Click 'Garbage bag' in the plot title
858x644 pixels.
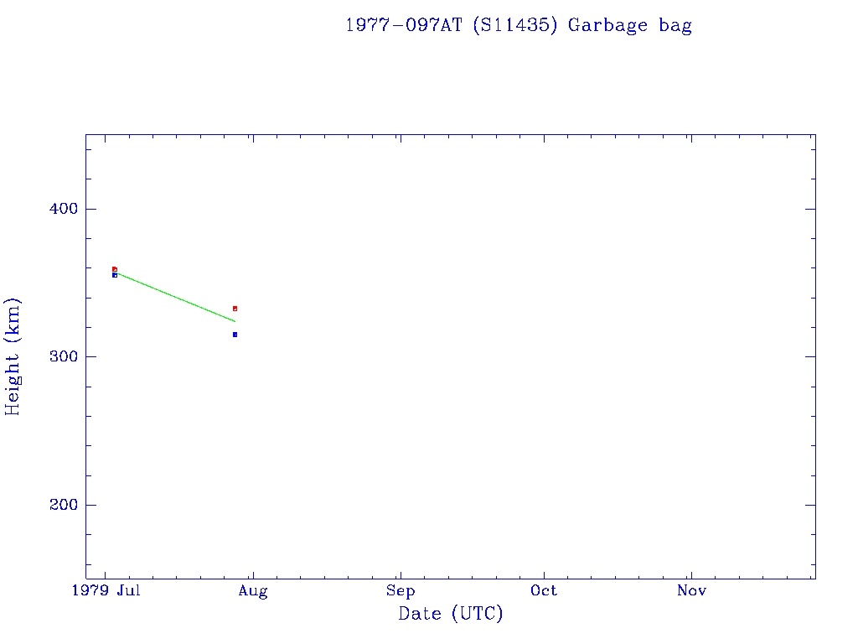click(x=630, y=25)
